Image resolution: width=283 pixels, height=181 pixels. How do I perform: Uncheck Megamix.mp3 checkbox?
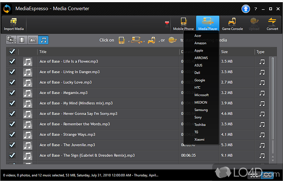(x=12, y=93)
